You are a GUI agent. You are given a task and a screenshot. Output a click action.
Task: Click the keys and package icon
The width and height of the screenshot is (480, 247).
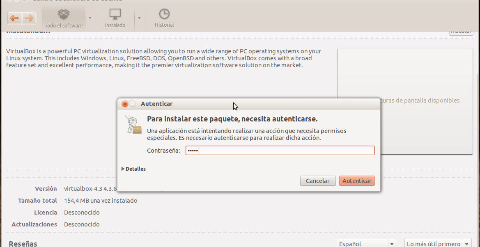(133, 124)
